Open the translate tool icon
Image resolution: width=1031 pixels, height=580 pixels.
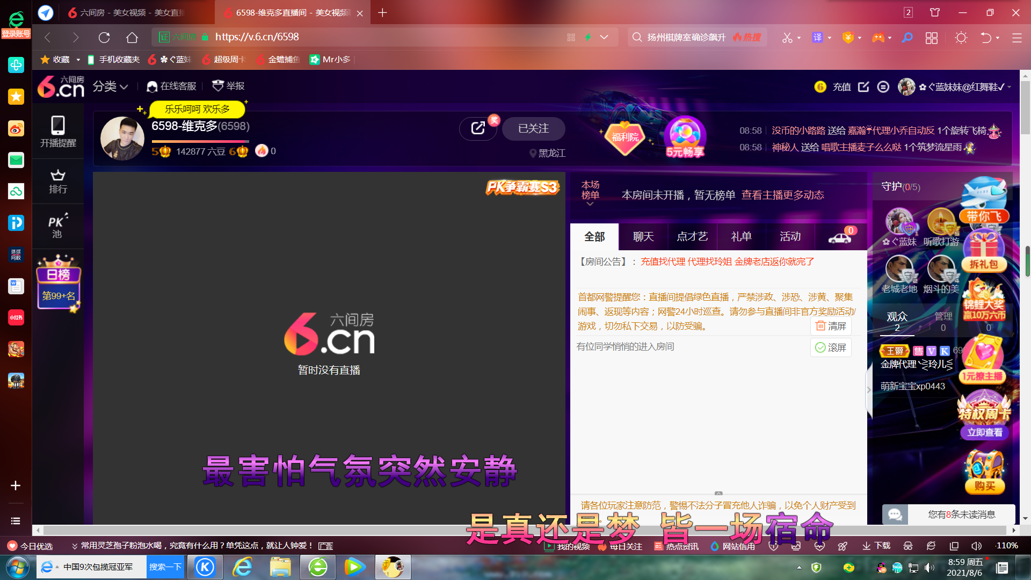tap(817, 38)
